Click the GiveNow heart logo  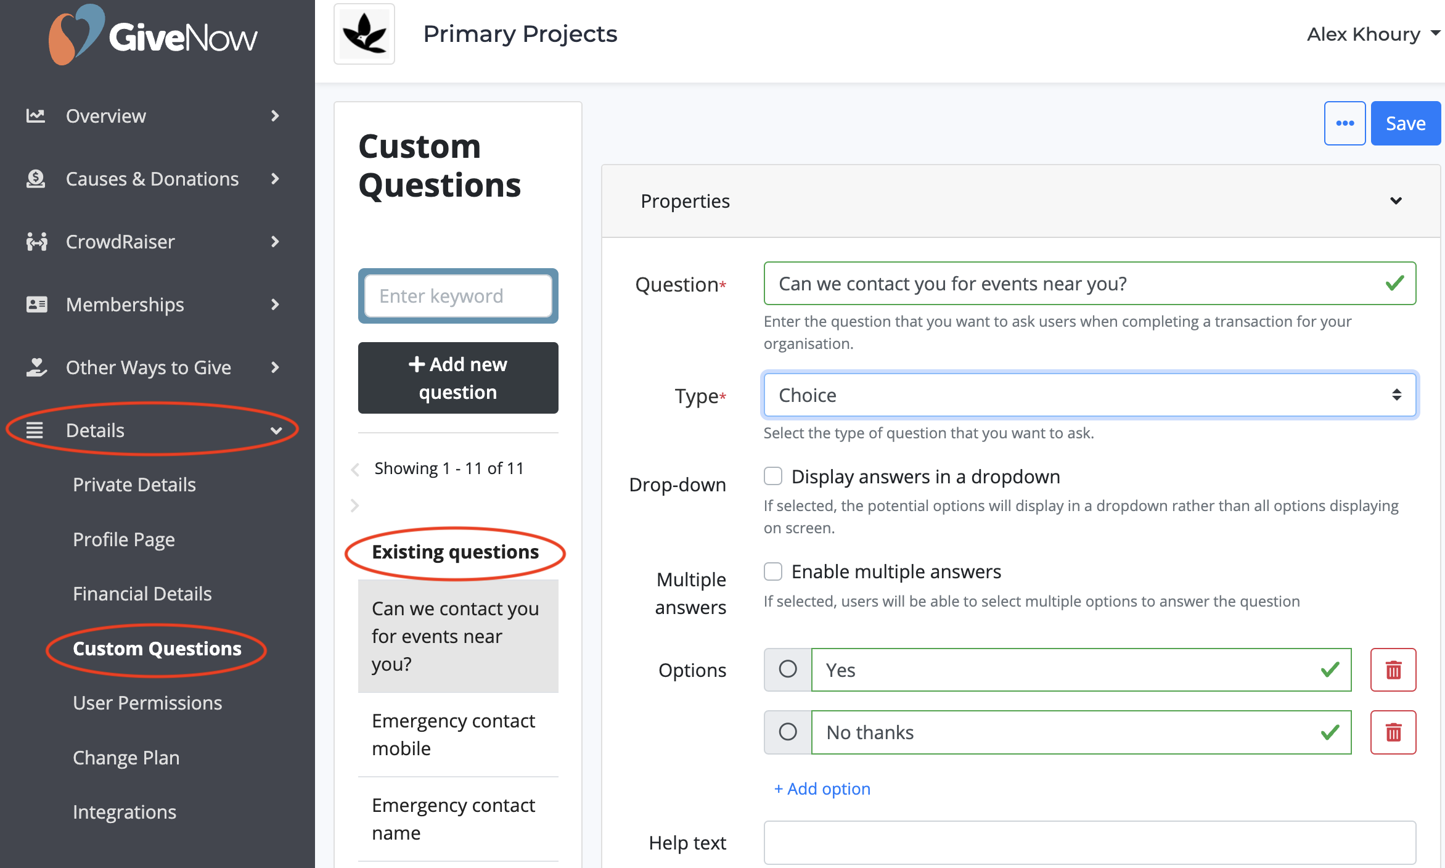75,35
